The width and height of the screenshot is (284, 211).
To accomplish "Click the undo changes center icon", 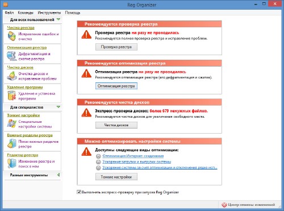I will click(224, 205).
